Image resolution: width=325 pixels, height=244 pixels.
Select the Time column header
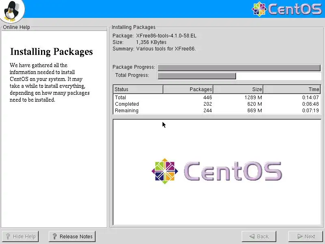(292, 89)
